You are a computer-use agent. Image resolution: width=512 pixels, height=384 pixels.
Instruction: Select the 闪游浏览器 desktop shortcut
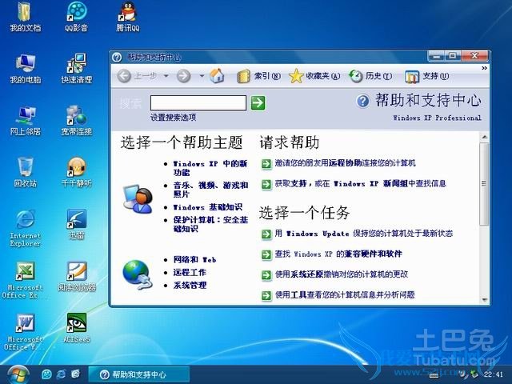click(x=77, y=276)
